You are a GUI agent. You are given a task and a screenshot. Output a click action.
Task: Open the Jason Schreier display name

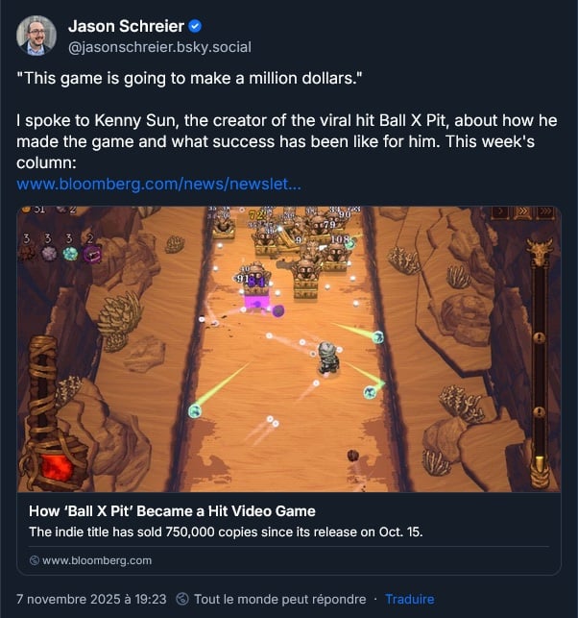[x=126, y=26]
